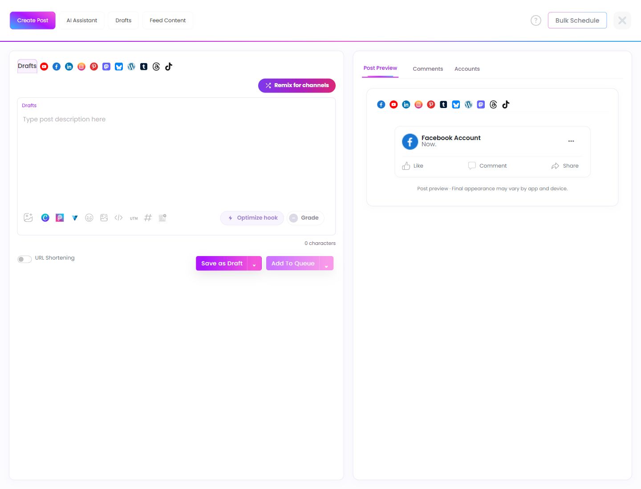641x489 pixels.
Task: Open the Accounts tab
Action: tap(467, 69)
